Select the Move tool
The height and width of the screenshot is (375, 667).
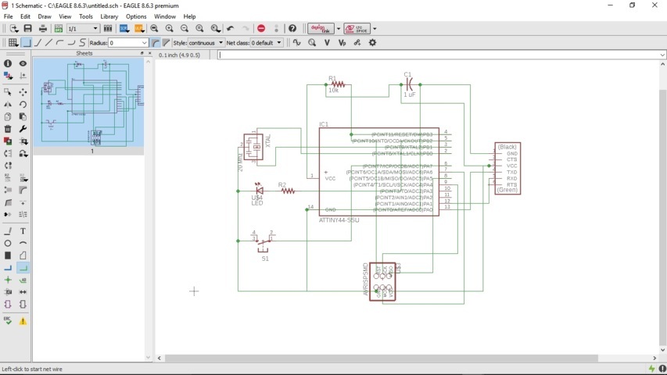tap(23, 92)
